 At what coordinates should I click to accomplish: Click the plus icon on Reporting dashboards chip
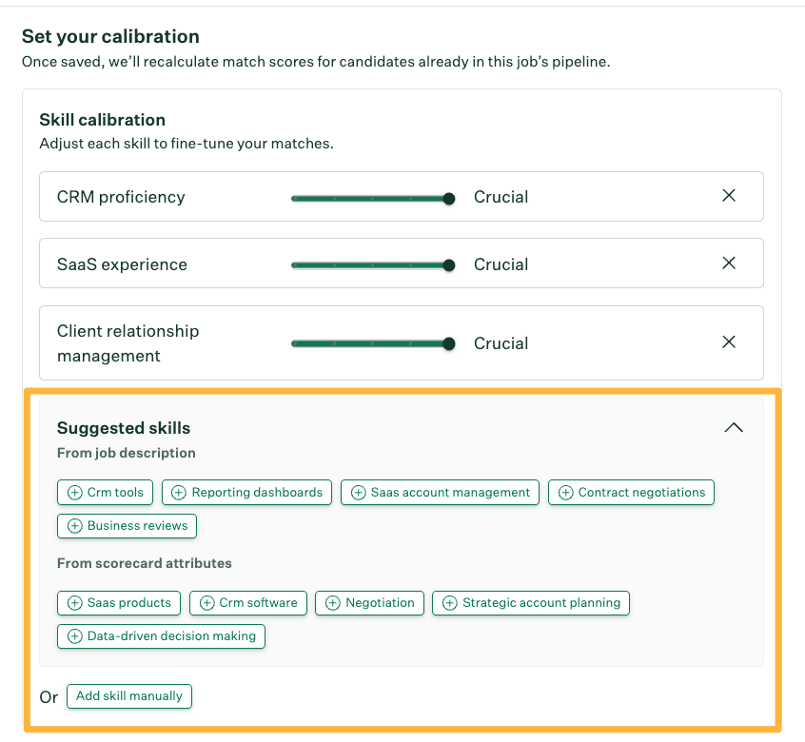click(x=180, y=492)
